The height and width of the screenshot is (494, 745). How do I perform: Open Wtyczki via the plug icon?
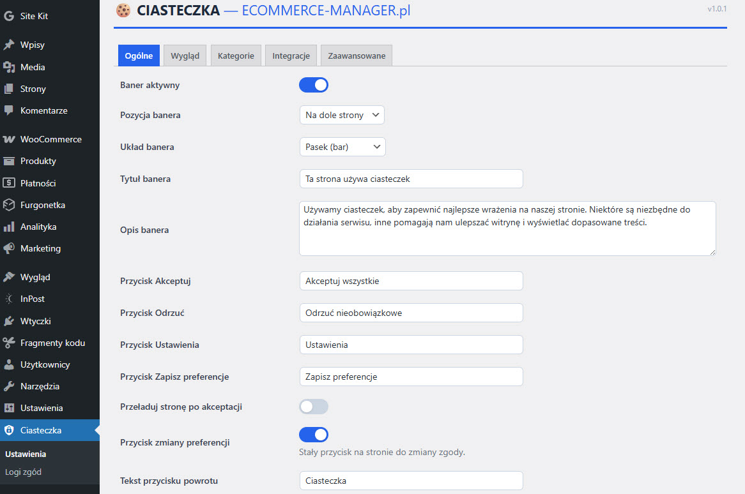(x=9, y=321)
